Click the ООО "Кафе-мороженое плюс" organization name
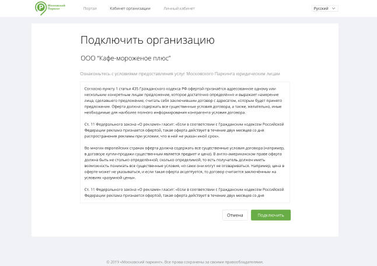The image size is (377, 266). [x=125, y=58]
